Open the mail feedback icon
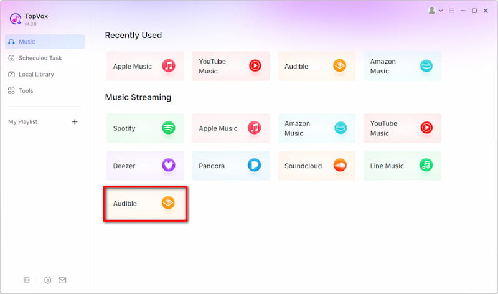 coord(63,280)
